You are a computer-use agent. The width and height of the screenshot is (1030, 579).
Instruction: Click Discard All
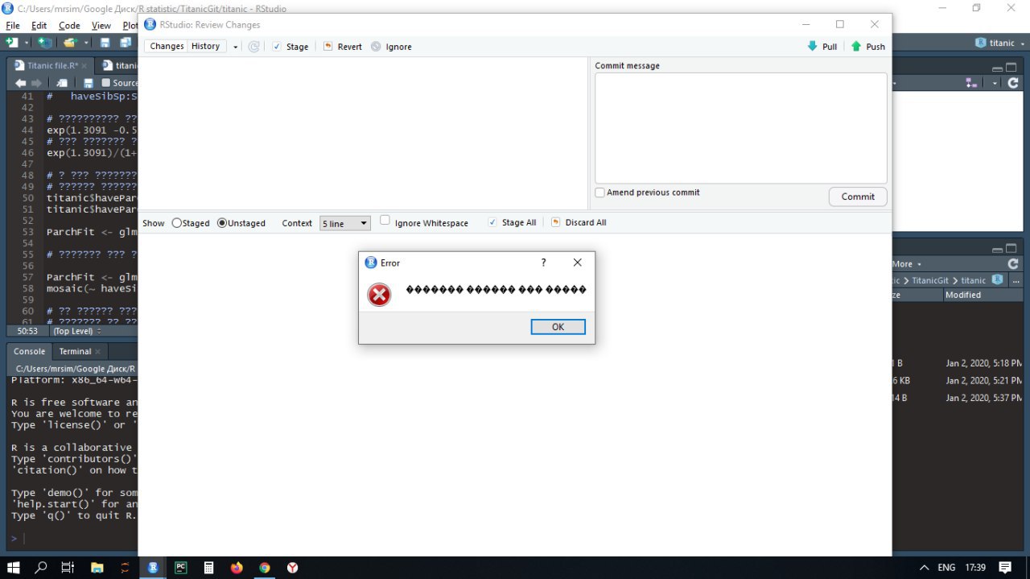pos(579,222)
